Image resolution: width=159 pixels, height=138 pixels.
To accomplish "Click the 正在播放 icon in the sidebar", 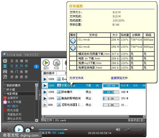I will click(x=5, y=61).
